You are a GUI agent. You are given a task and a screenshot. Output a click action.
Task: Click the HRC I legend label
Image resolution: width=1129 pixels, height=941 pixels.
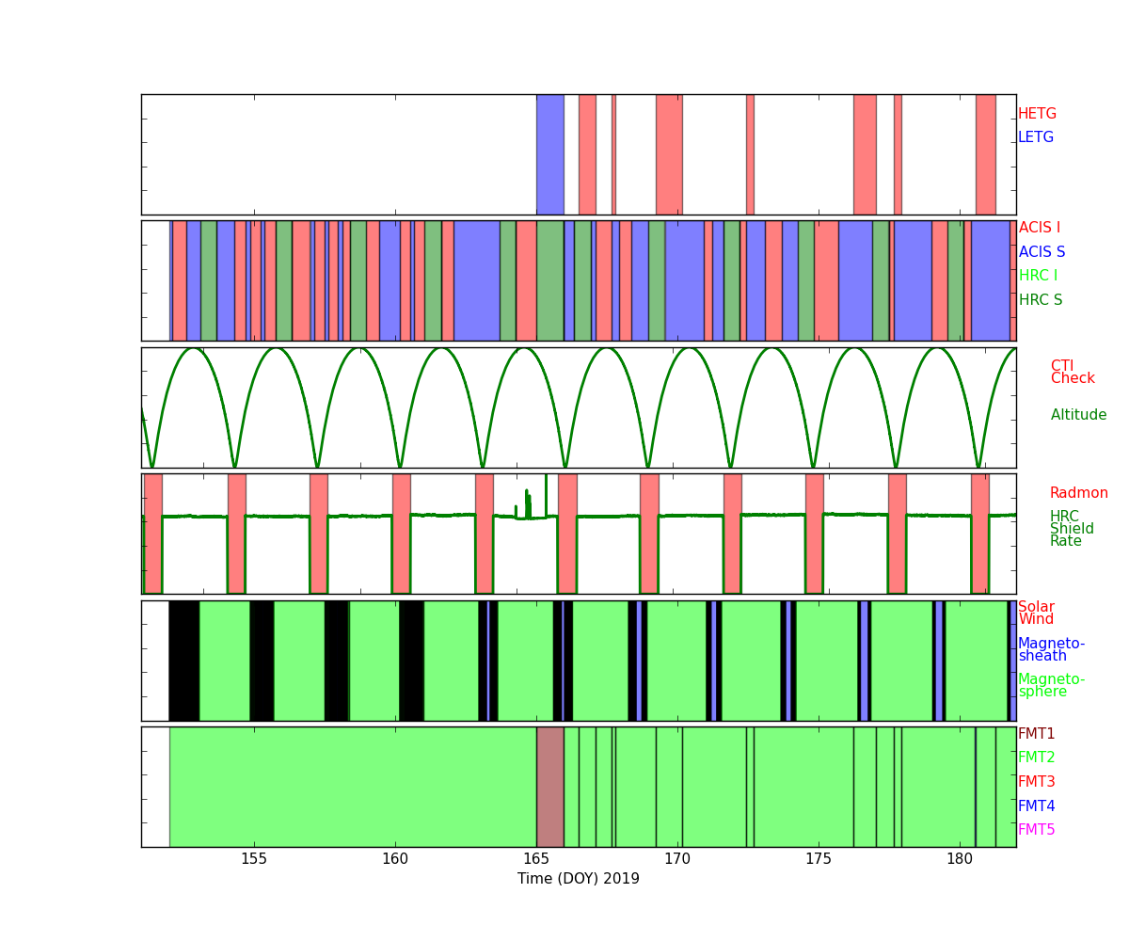tap(1038, 276)
